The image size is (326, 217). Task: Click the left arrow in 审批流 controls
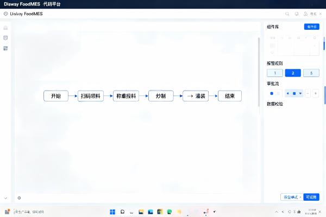pos(288,93)
